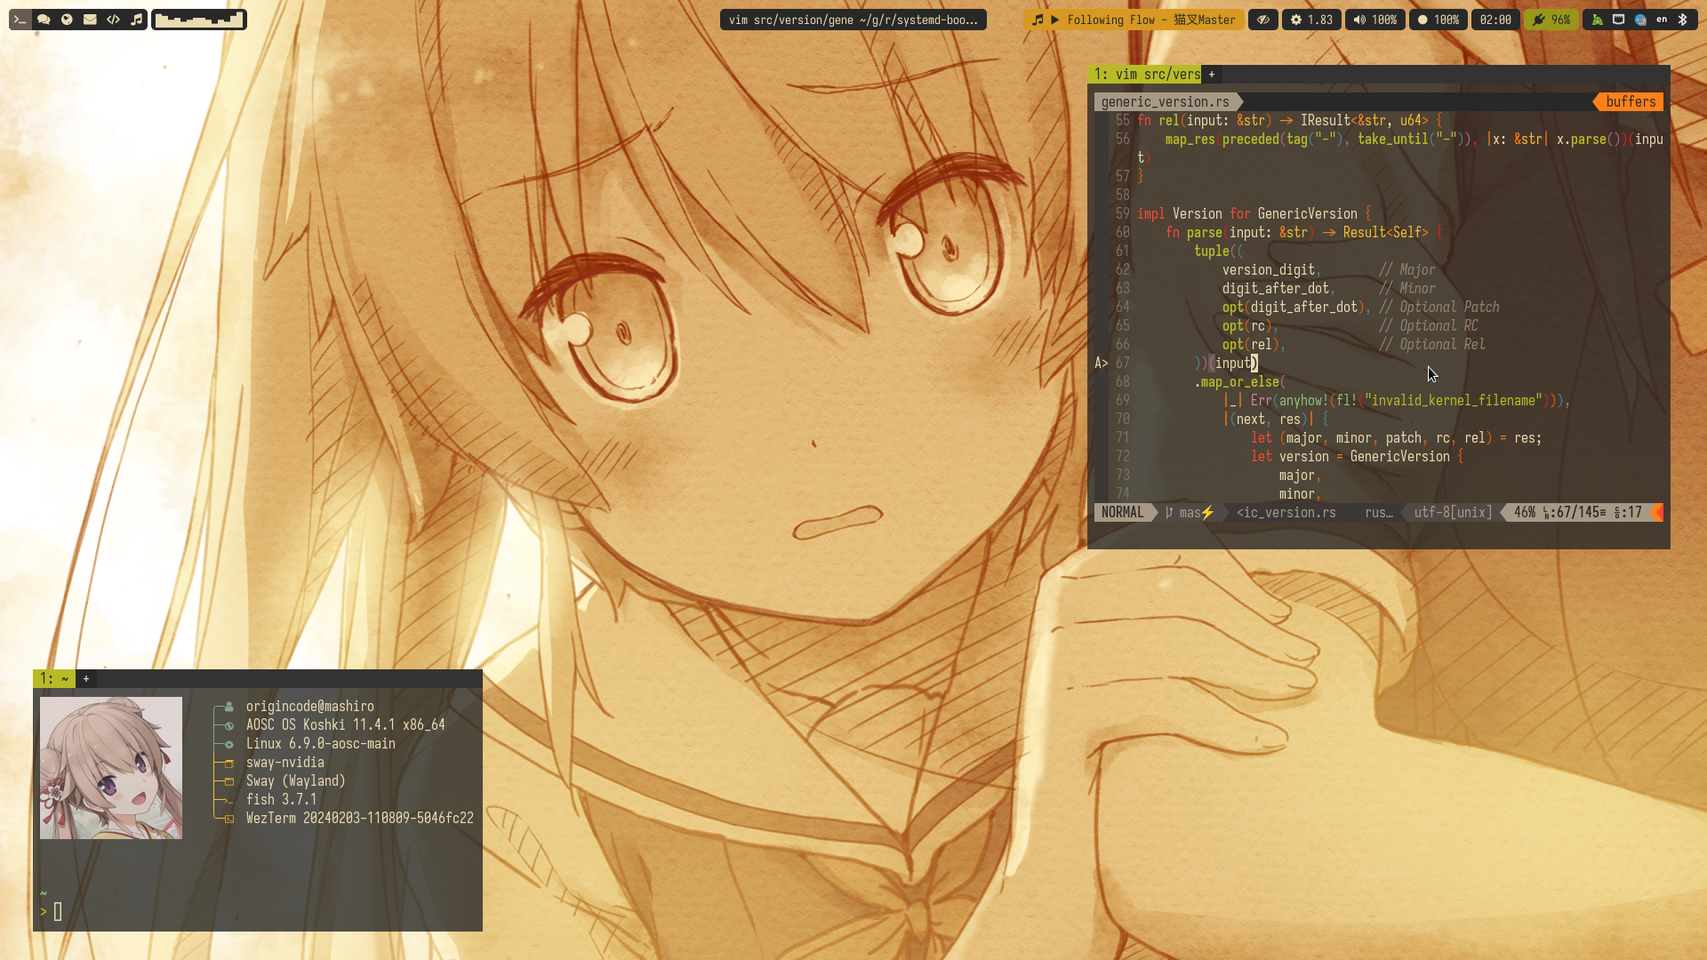Open the Bluetooth tray icon
This screenshot has height=960, width=1707.
(1683, 20)
